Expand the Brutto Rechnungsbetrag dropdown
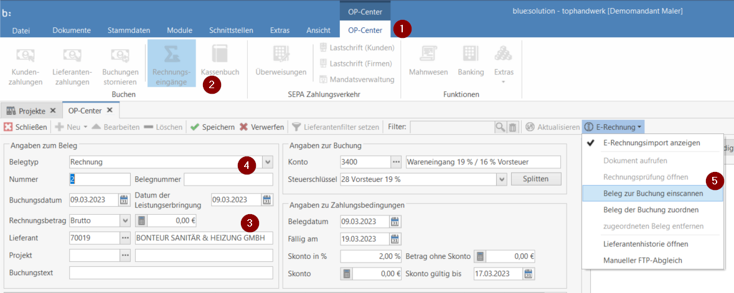Image resolution: width=734 pixels, height=293 pixels. point(124,220)
